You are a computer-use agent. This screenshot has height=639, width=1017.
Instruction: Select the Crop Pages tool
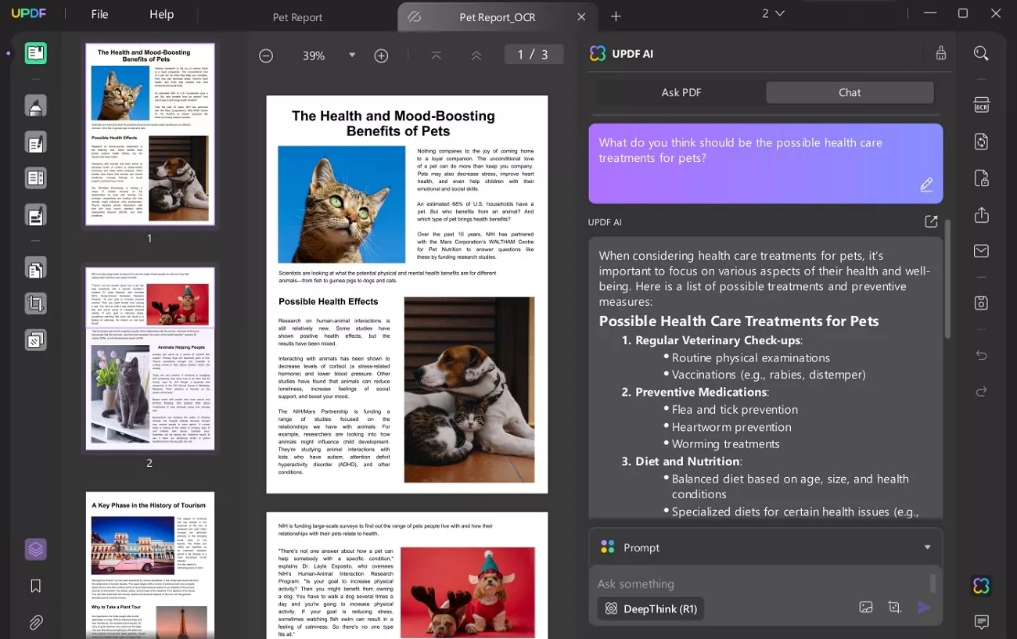click(36, 303)
